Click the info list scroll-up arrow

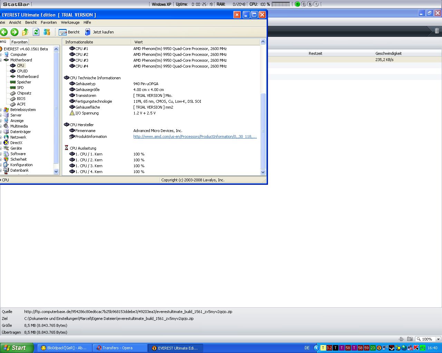pos(263,42)
